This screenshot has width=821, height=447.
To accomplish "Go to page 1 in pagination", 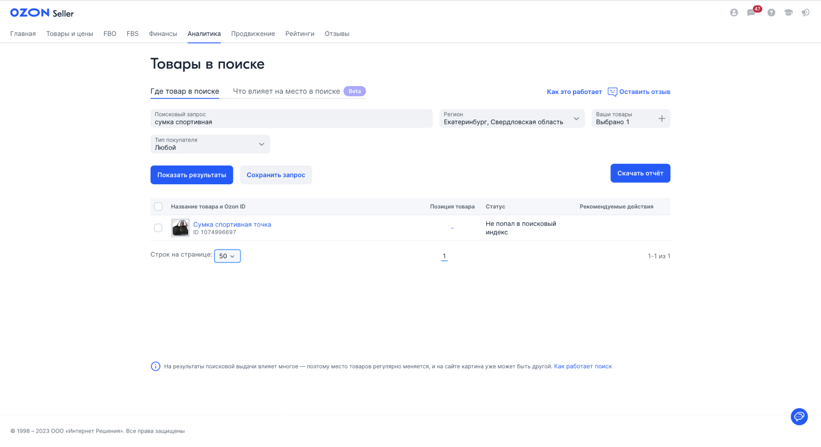I will [x=444, y=256].
